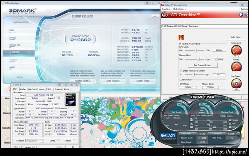249x156 pixels.
Task: Open Catalyst help question mark icon
Action: (247, 15)
